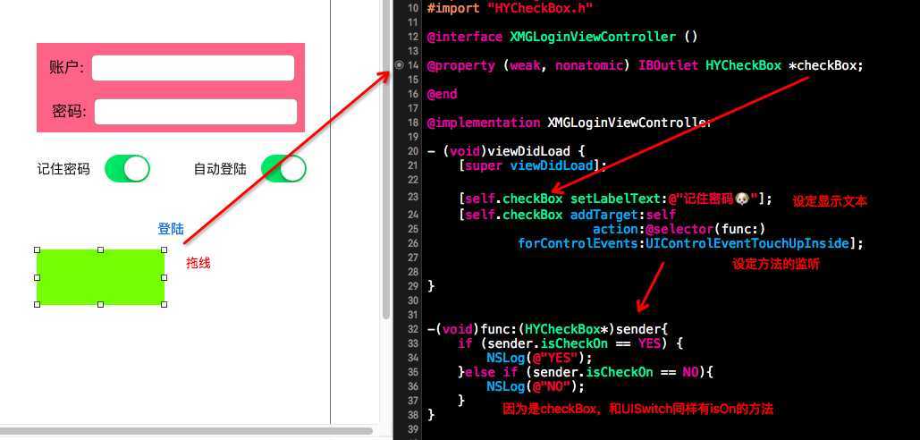Click into the 账户 account text field

click(x=193, y=68)
